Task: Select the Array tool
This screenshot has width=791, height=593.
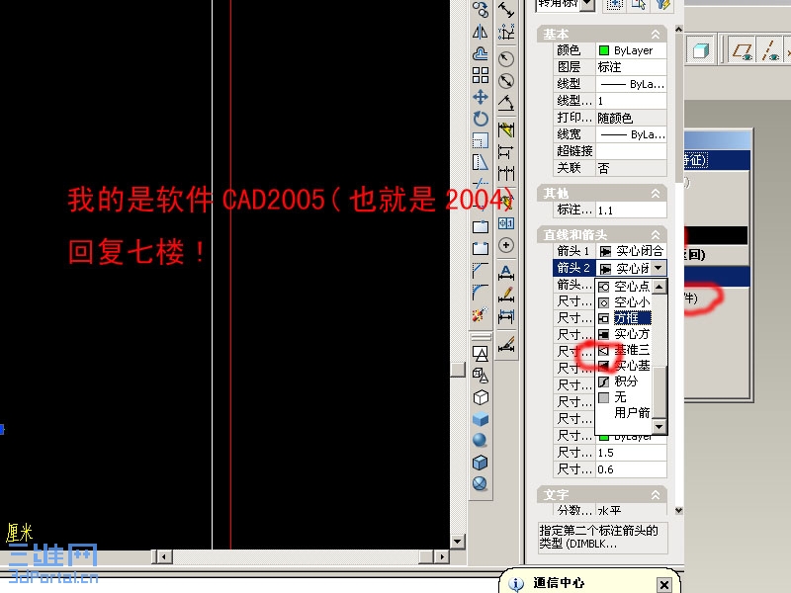Action: [481, 75]
